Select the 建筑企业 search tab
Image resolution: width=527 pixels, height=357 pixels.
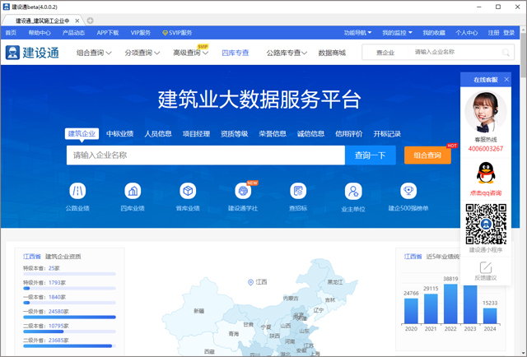tap(82, 133)
